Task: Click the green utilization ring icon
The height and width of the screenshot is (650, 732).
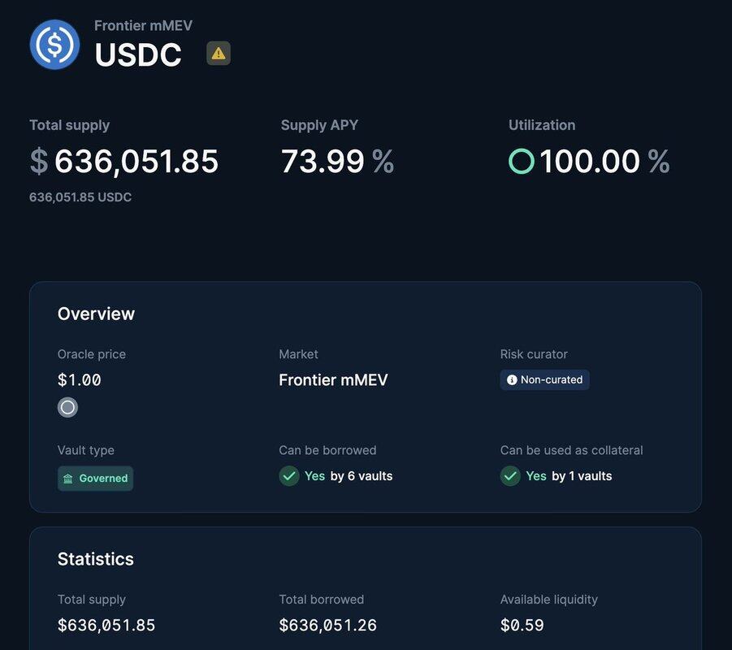Action: pos(522,161)
